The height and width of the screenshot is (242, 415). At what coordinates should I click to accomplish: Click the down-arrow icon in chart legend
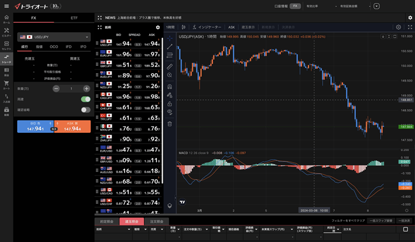[x=383, y=37]
